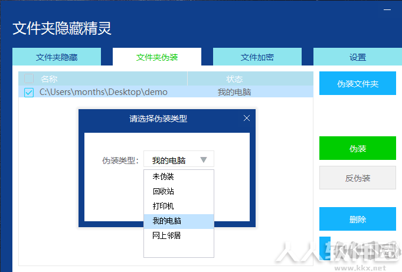Choose 未伪装 from the dropdown list

point(179,176)
